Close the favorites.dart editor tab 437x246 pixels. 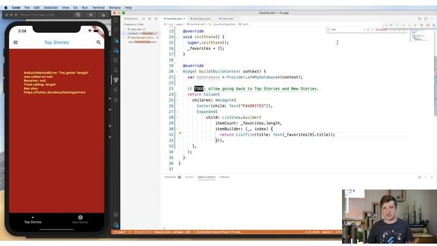(x=184, y=18)
